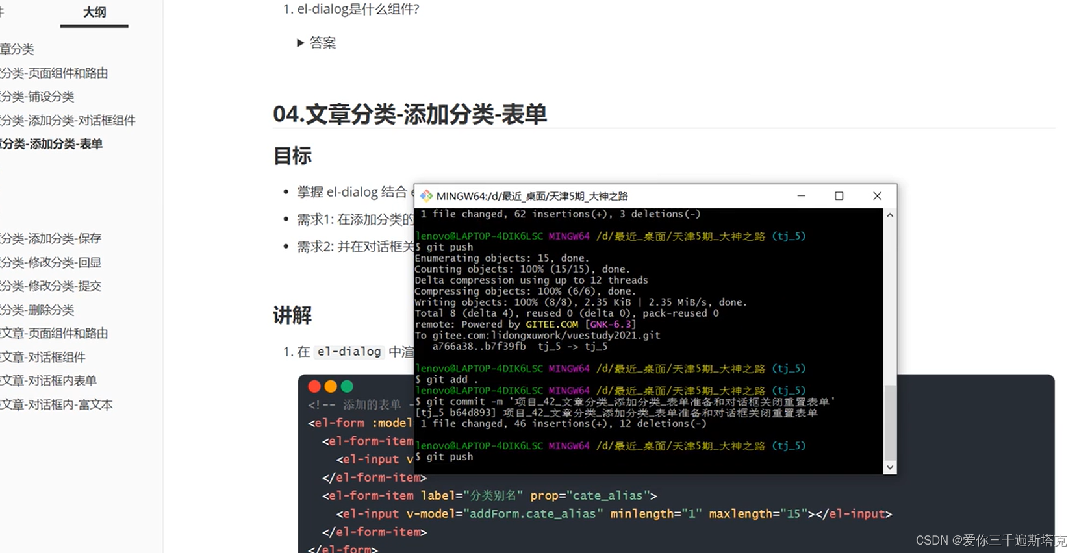Click question text el-dialog是什么组件
This screenshot has height=553, width=1077.
(x=359, y=9)
